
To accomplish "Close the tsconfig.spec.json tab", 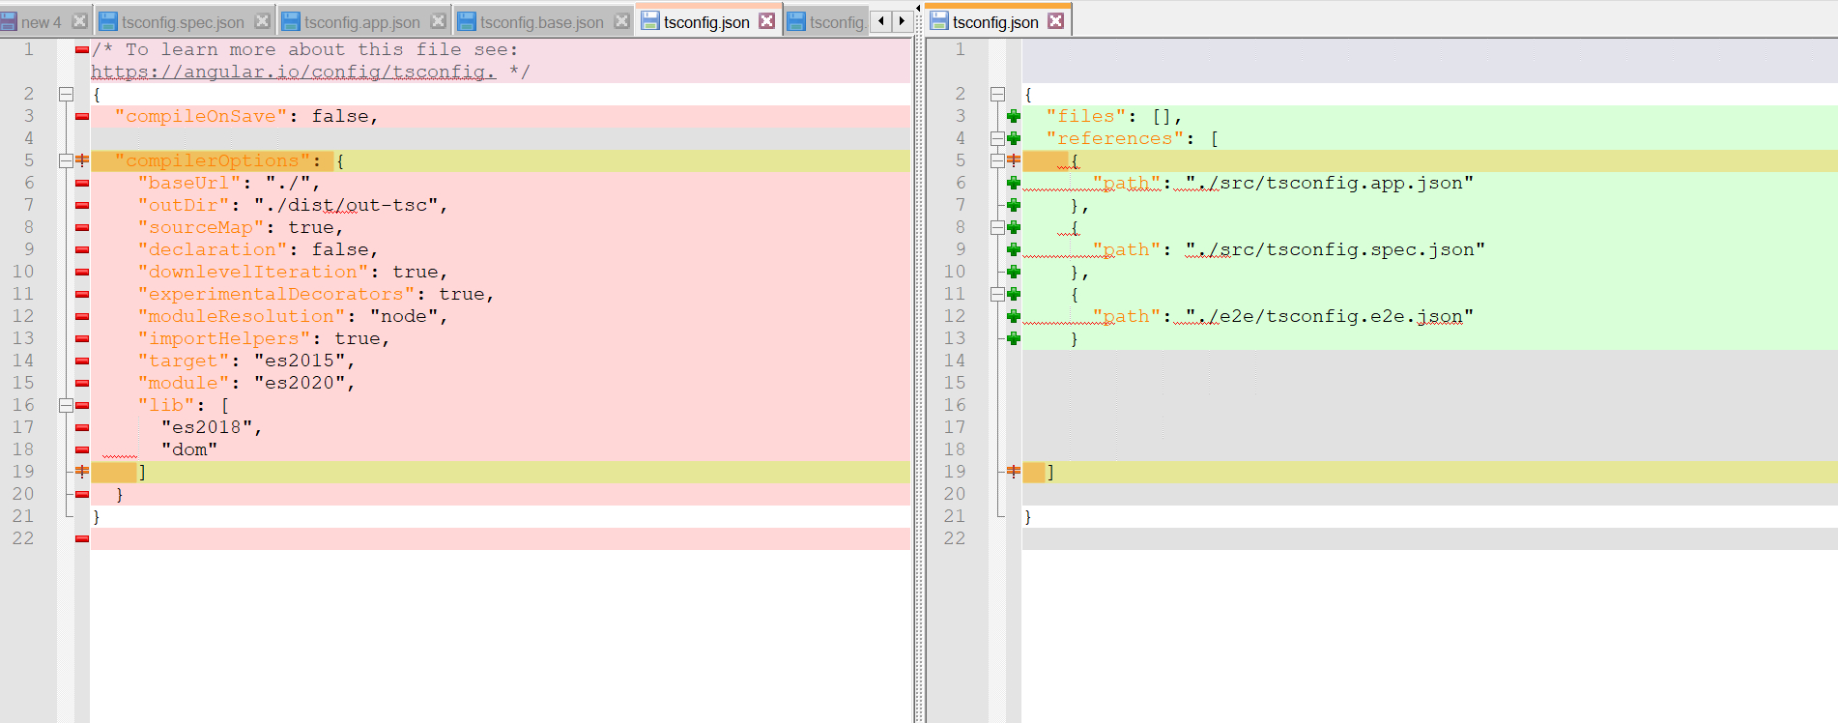I will point(262,21).
